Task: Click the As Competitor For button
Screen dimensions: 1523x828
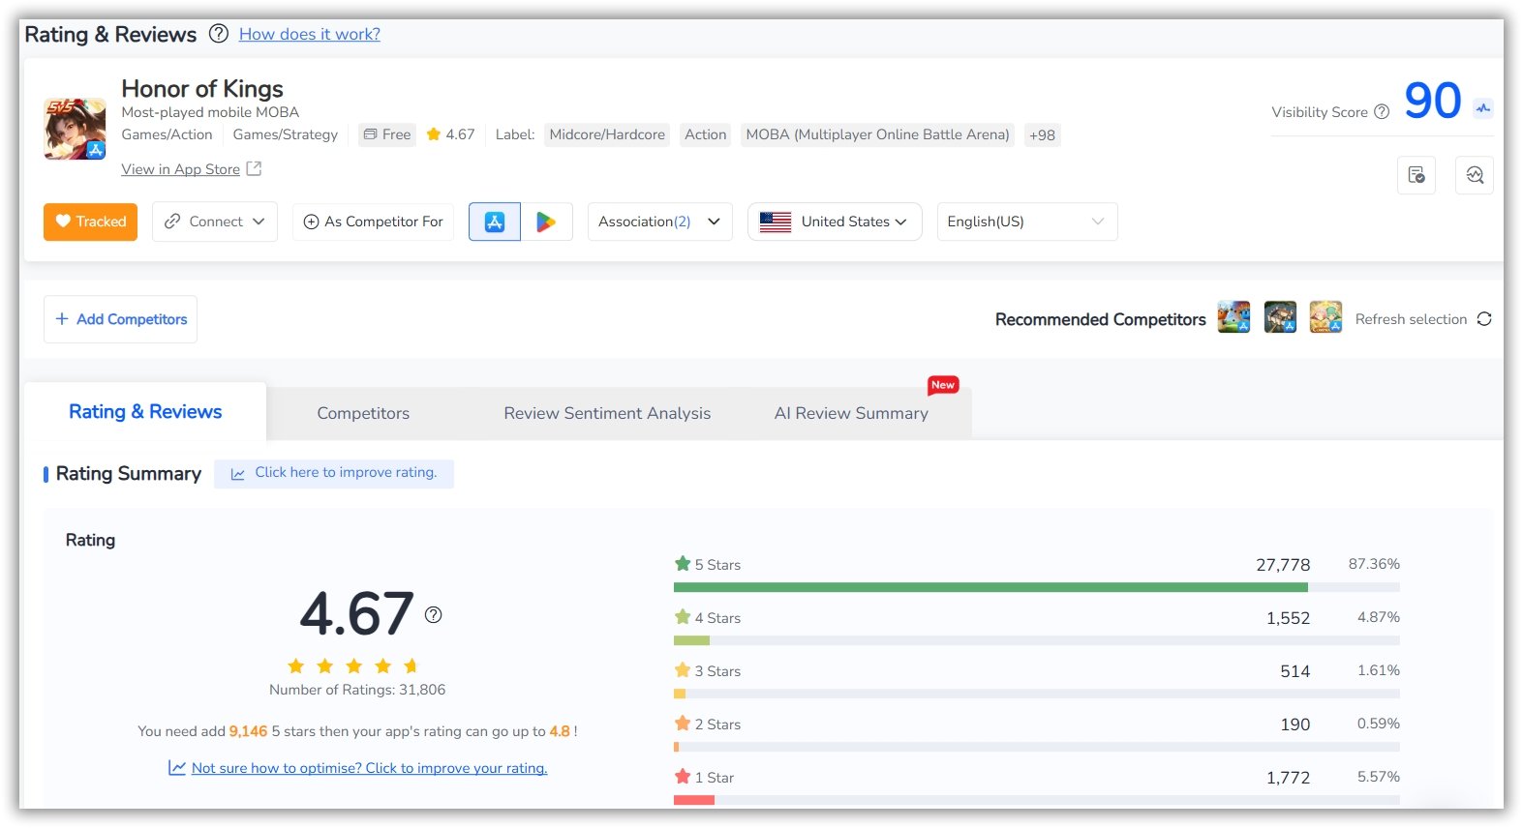Action: 373,222
